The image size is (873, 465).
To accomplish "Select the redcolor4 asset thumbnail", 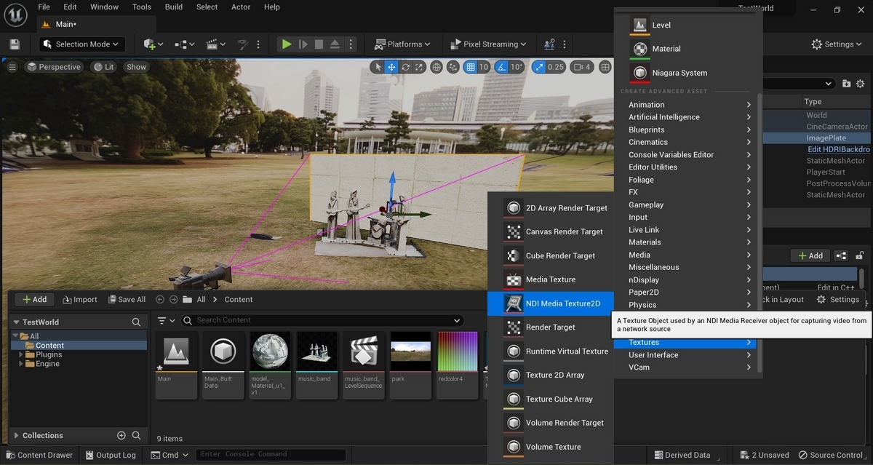I will (x=457, y=365).
